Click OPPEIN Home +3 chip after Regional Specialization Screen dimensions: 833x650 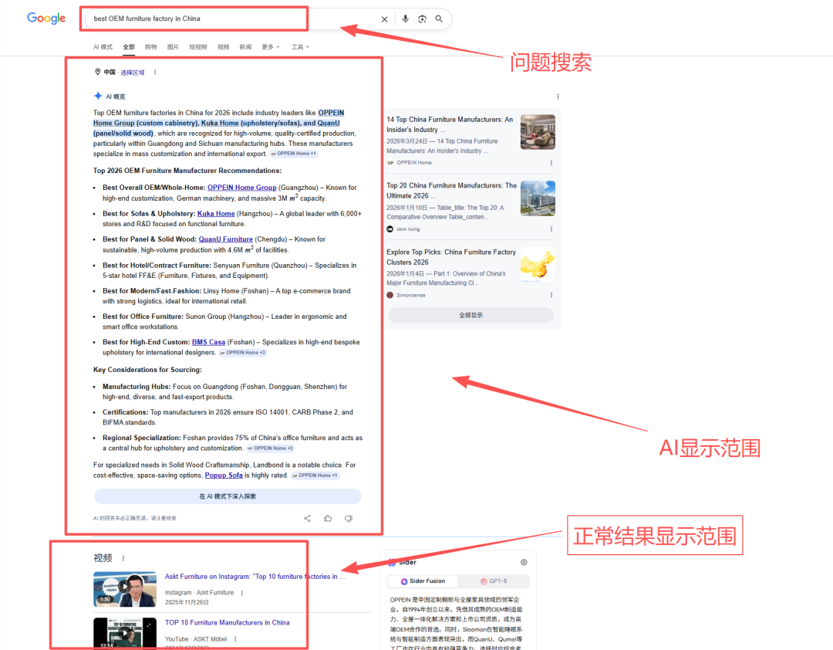tap(271, 449)
